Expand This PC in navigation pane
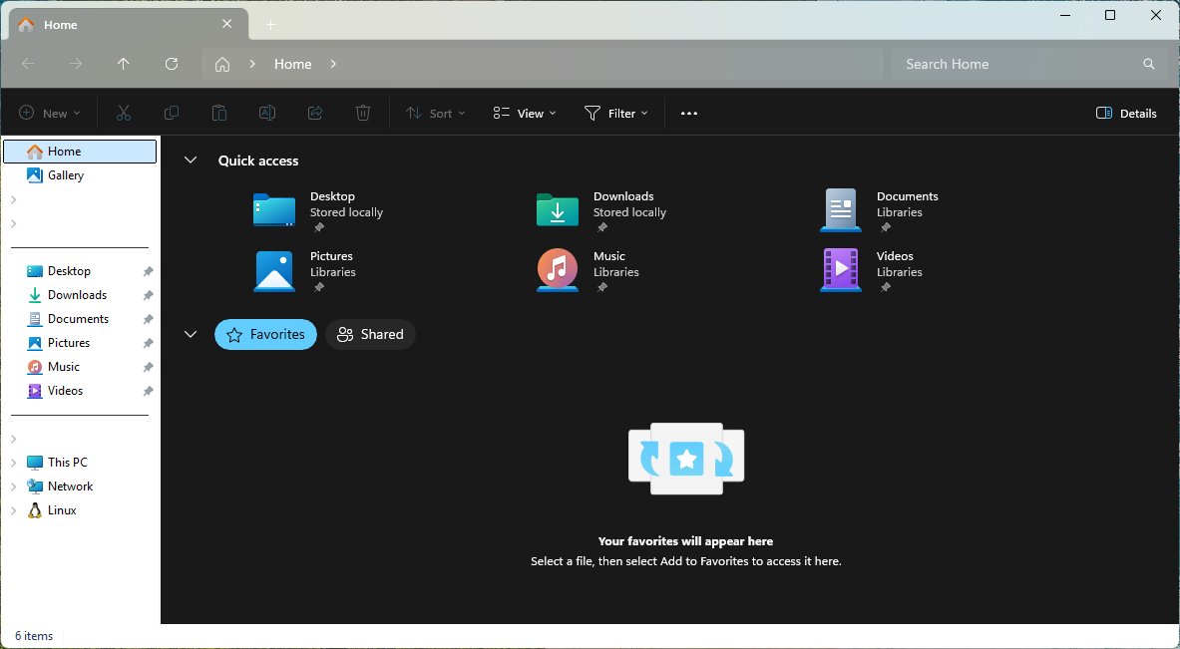This screenshot has width=1180, height=649. coord(14,463)
